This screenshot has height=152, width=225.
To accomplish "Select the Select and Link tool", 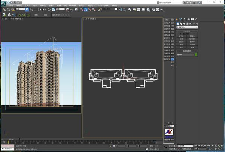I will [4, 10].
